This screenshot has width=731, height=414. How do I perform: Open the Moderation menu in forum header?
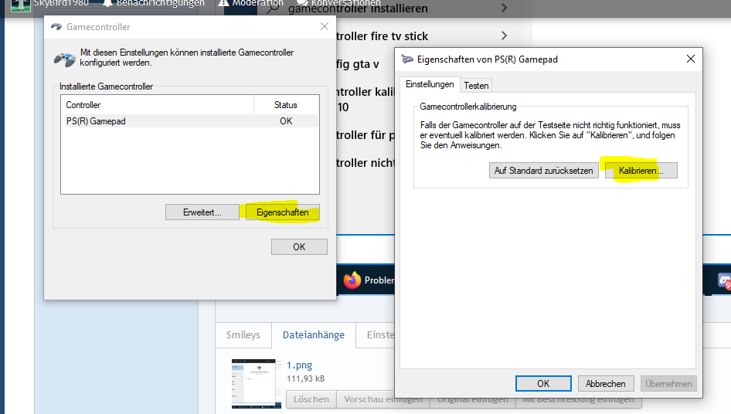pyautogui.click(x=251, y=3)
